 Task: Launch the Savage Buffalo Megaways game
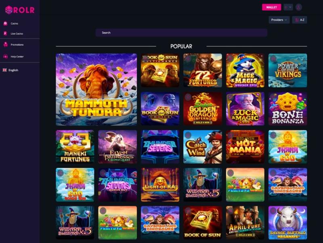pyautogui.click(x=287, y=222)
